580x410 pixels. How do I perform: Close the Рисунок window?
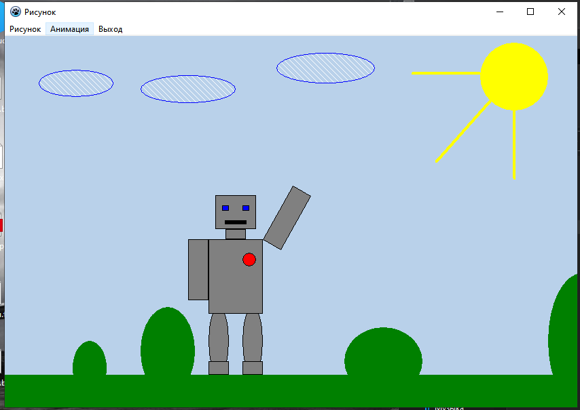561,12
